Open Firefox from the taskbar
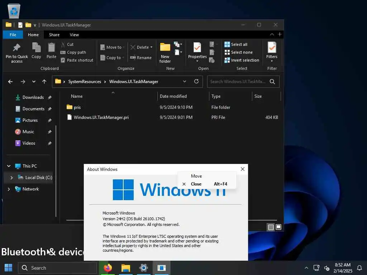 point(108,268)
